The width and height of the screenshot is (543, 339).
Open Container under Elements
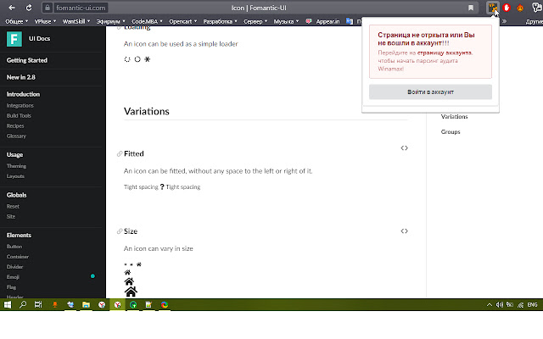tap(18, 257)
